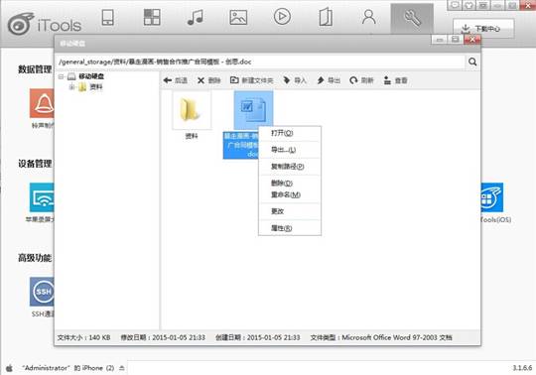Open the download center button
Image resolution: width=536 pixels, height=375 pixels.
[x=483, y=29]
